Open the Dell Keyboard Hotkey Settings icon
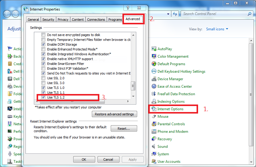This screenshot has width=256, height=167. [x=154, y=71]
